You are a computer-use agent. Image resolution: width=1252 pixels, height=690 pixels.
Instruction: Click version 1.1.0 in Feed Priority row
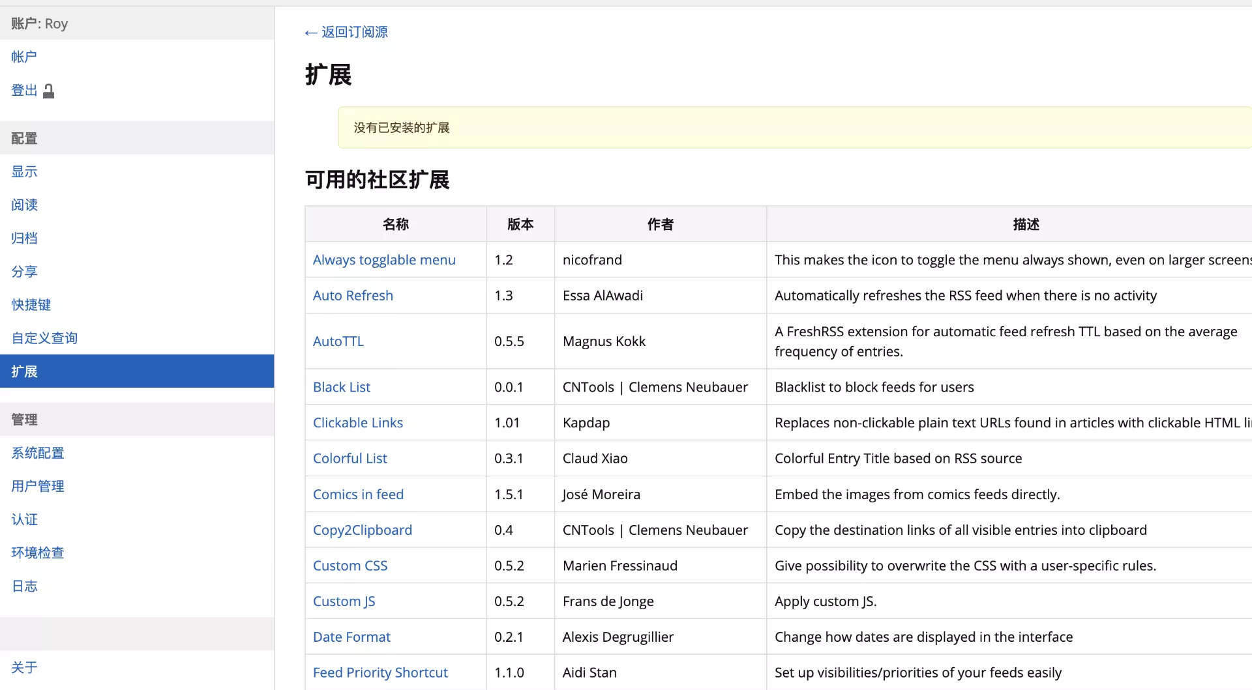click(x=509, y=672)
